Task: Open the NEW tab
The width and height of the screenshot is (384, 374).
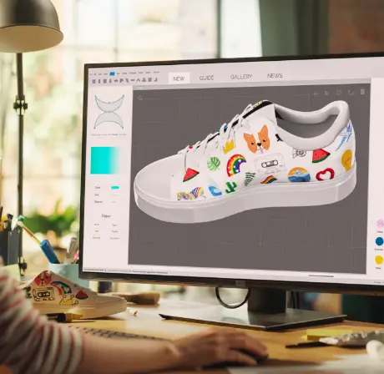Action: pos(179,78)
